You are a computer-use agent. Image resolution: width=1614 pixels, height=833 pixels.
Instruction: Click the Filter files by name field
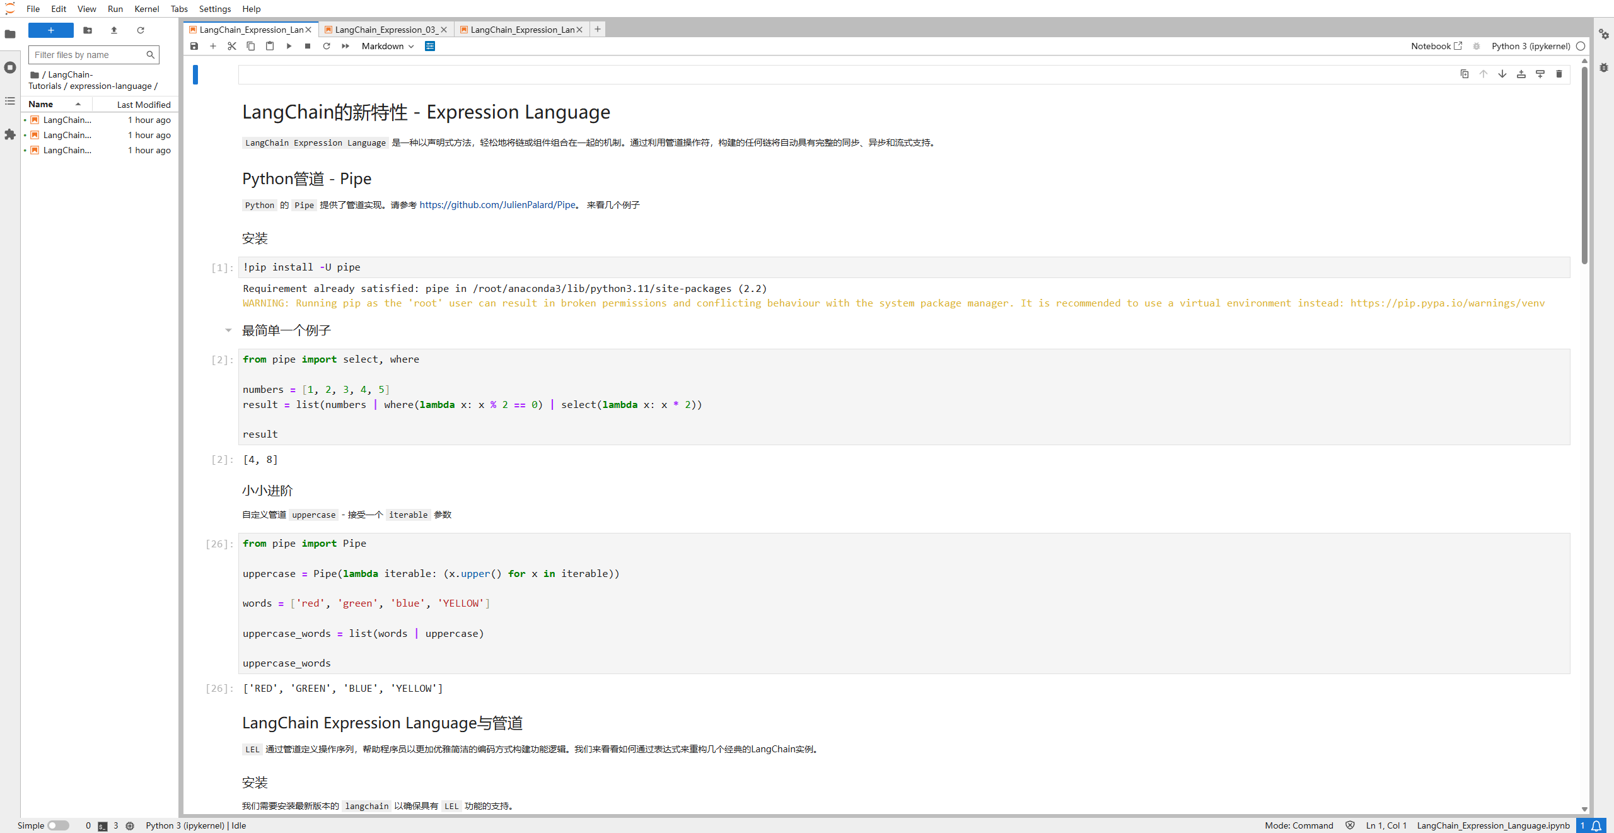[x=94, y=55]
